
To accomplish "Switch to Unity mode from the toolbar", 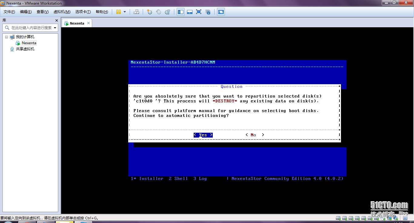I will pos(208,12).
